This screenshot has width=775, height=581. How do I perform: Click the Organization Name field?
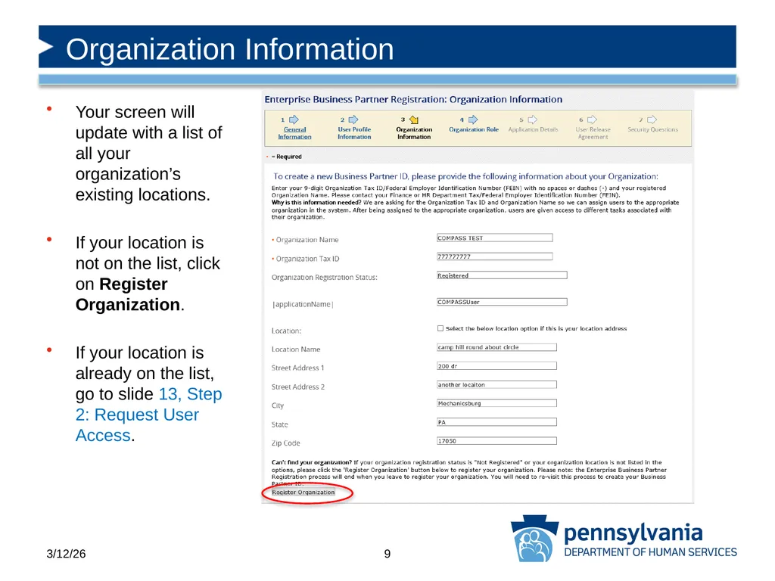[495, 238]
